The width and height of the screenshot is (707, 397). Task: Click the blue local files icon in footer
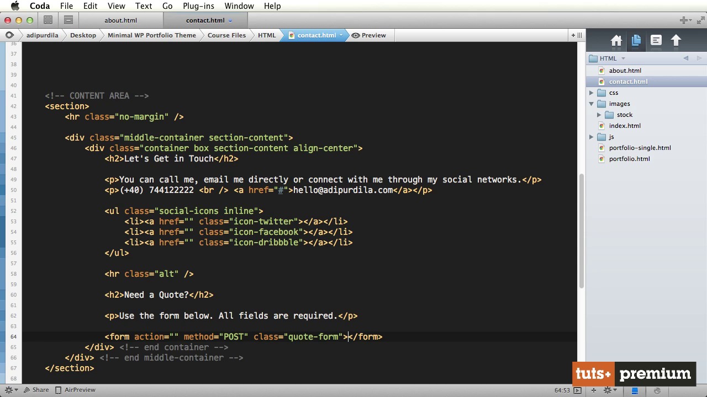coord(635,391)
